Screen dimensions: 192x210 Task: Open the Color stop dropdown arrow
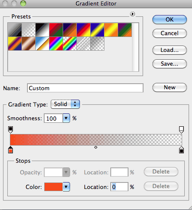click(x=66, y=187)
